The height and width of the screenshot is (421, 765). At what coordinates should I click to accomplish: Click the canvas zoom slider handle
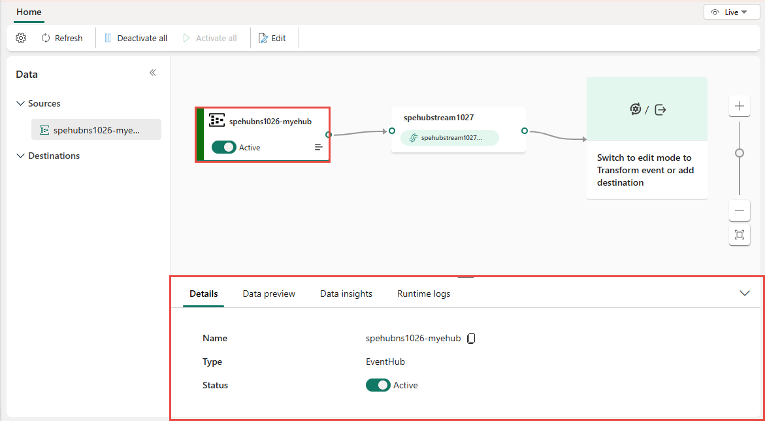pos(740,154)
